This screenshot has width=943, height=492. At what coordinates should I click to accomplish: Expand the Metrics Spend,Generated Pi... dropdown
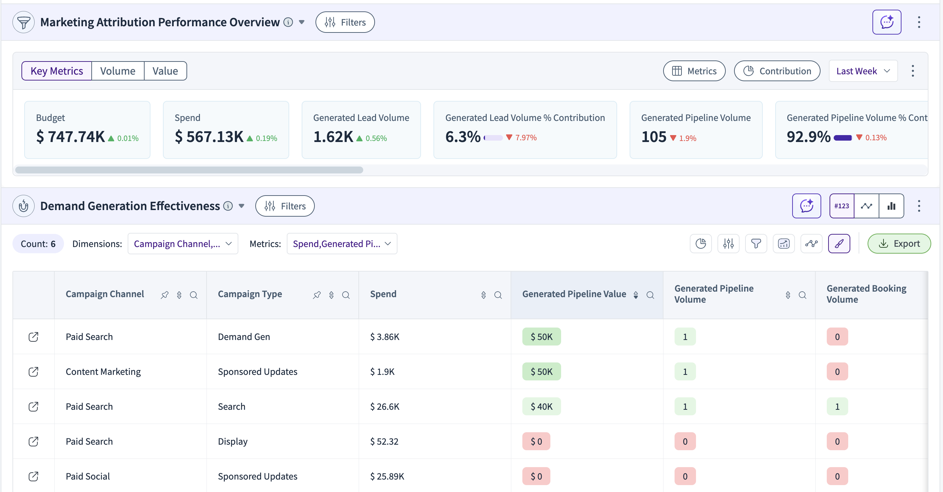(x=341, y=244)
